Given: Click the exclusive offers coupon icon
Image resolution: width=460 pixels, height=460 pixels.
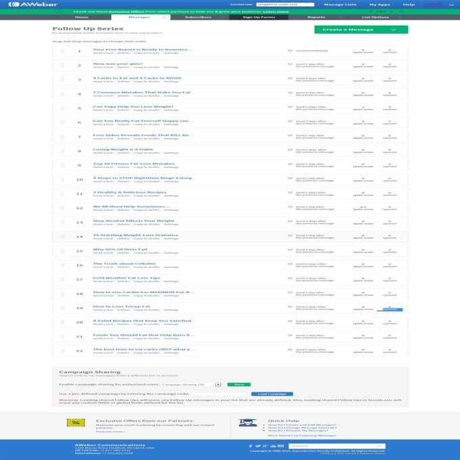Looking at the screenshot, I should (x=76, y=422).
